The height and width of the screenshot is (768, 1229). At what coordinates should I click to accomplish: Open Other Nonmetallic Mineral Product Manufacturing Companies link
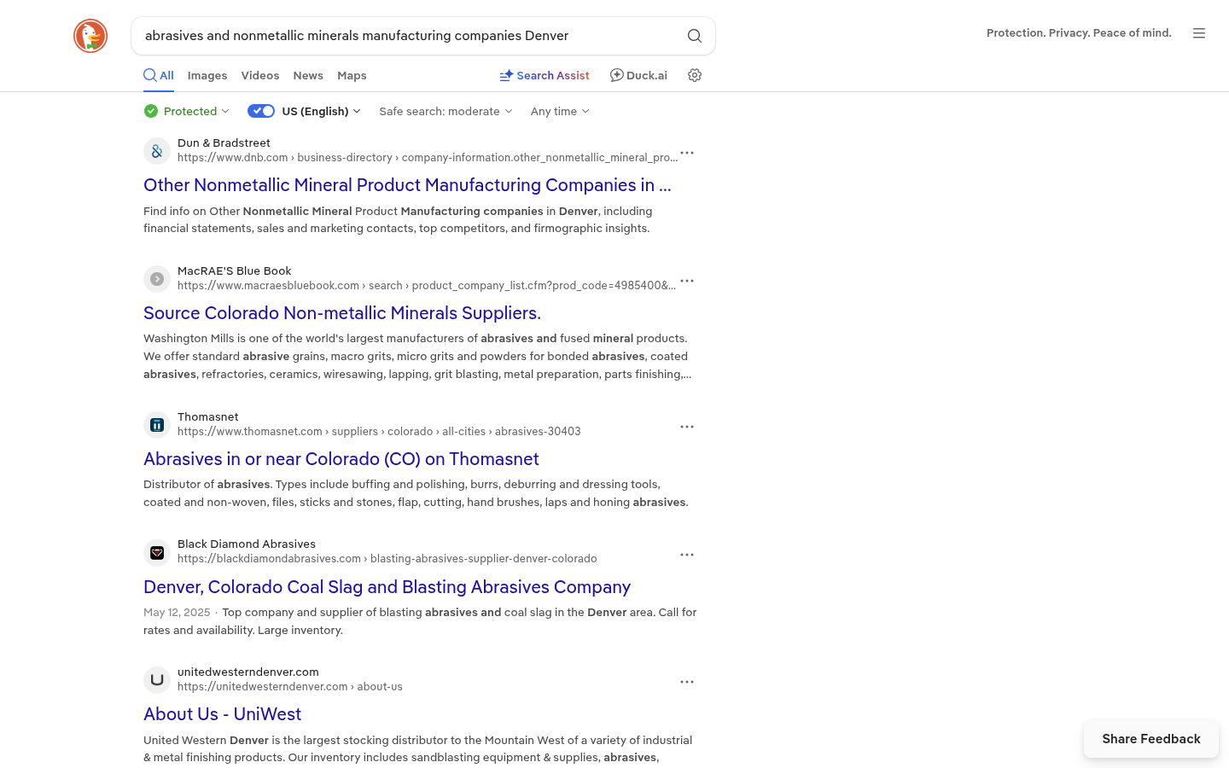(x=407, y=185)
